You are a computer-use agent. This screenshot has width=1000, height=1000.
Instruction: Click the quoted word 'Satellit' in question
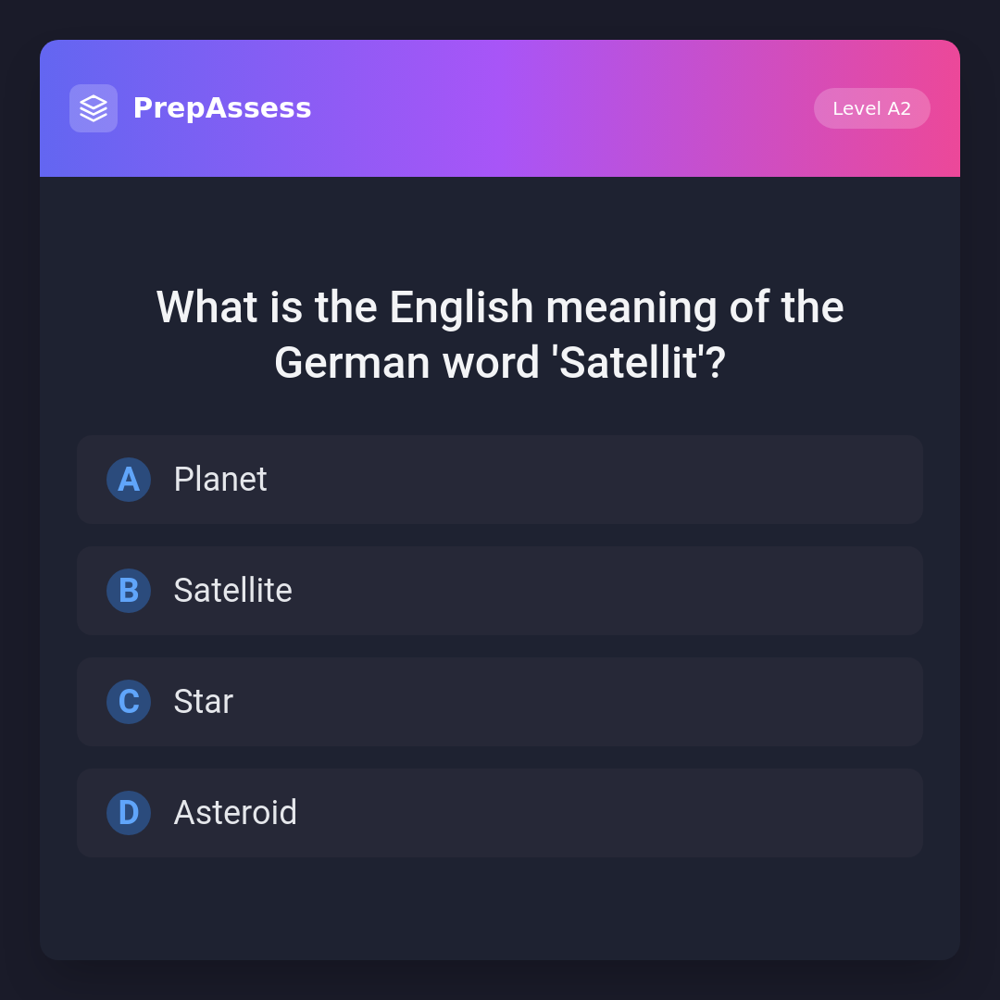tap(629, 363)
